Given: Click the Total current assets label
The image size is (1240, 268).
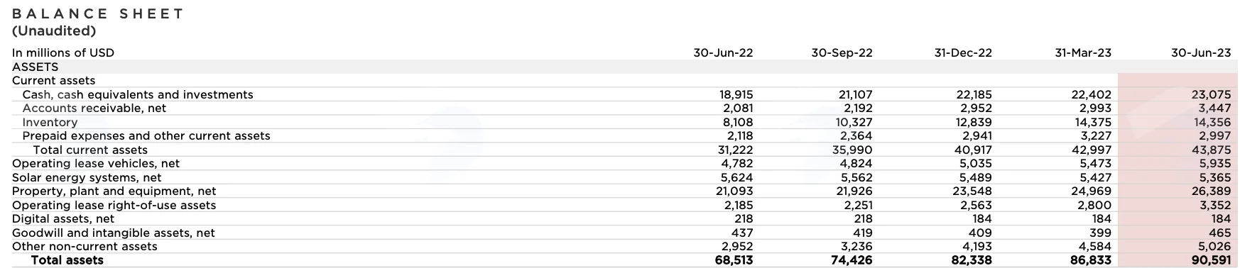Looking at the screenshot, I should pyautogui.click(x=90, y=150).
